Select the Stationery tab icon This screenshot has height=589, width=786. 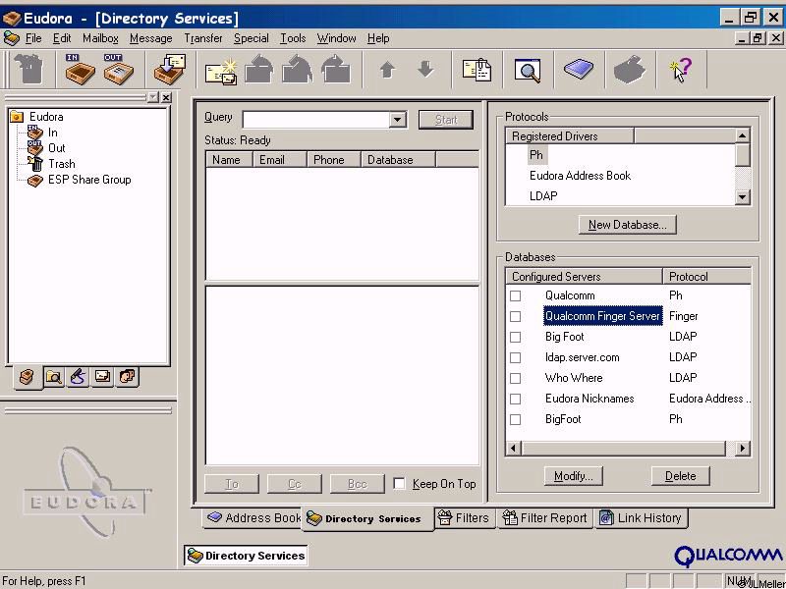[x=102, y=377]
